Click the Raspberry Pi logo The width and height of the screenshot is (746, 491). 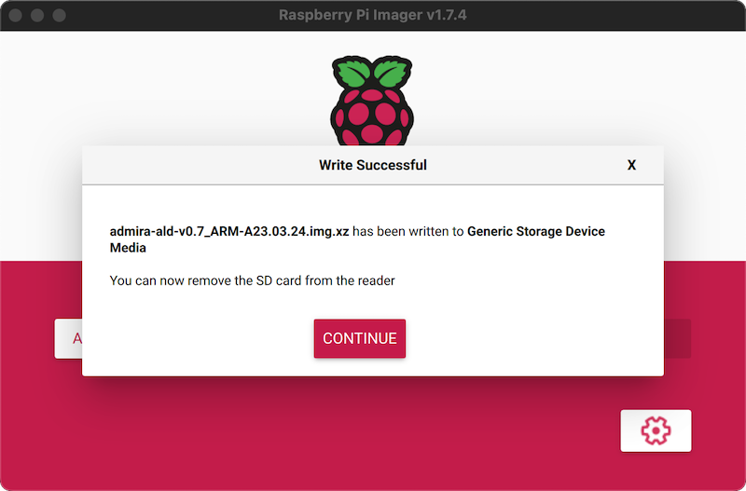[x=372, y=110]
